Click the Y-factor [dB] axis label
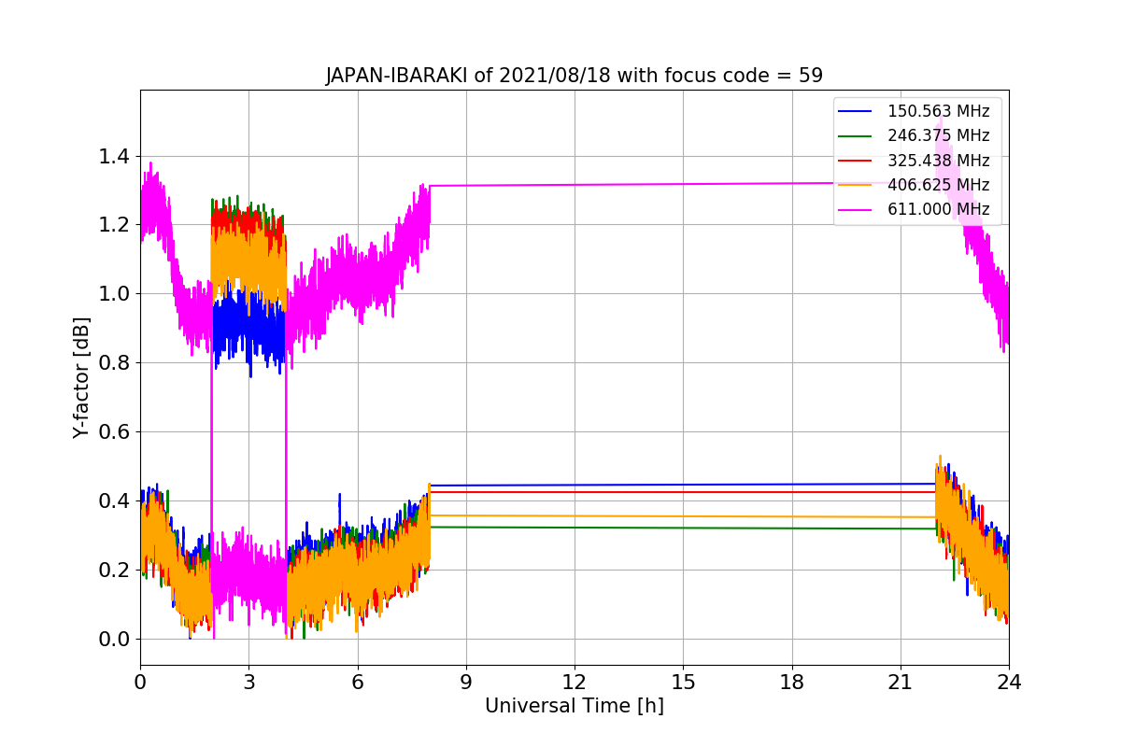1121x747 pixels. [x=82, y=378]
